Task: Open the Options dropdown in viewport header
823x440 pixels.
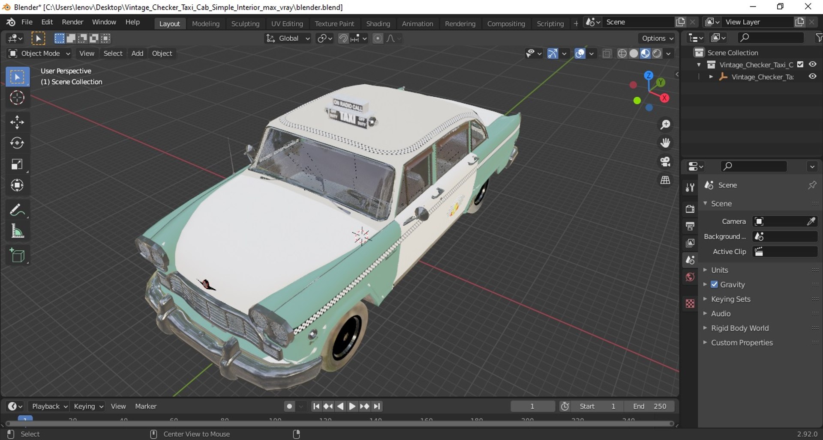Action: coord(658,39)
